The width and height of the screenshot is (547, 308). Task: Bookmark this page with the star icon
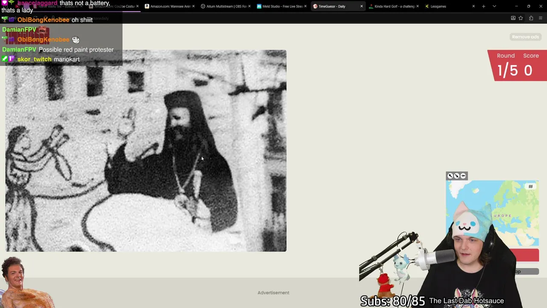click(521, 18)
